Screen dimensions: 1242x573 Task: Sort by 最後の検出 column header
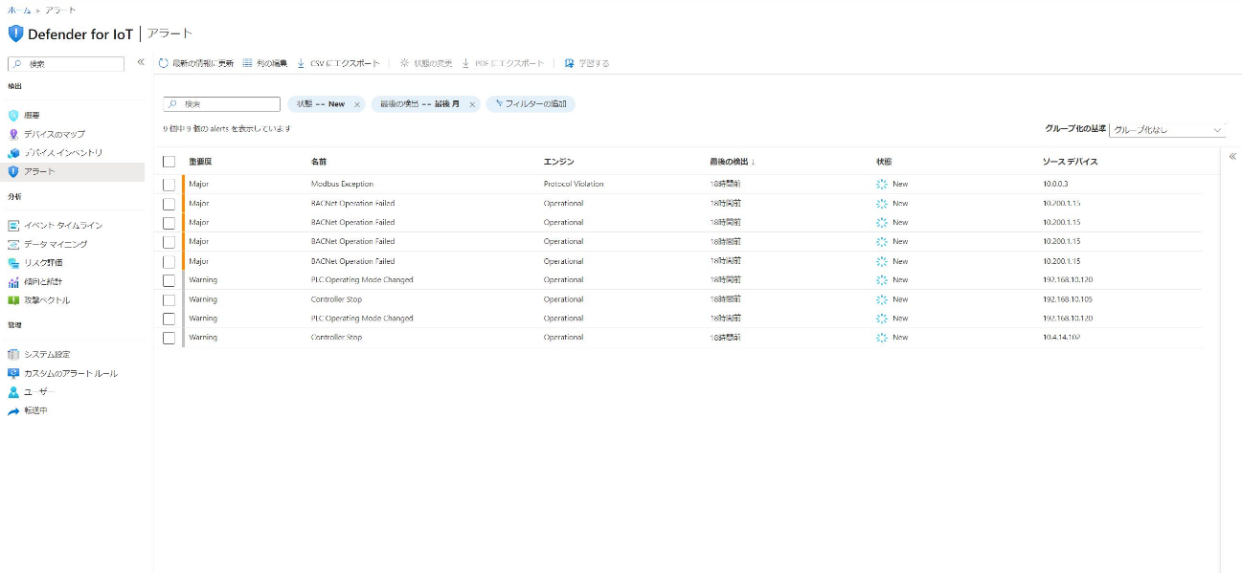(733, 162)
